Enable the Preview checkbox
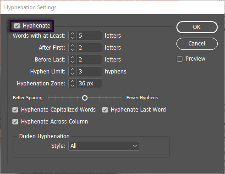The image size is (225, 174). click(x=180, y=59)
